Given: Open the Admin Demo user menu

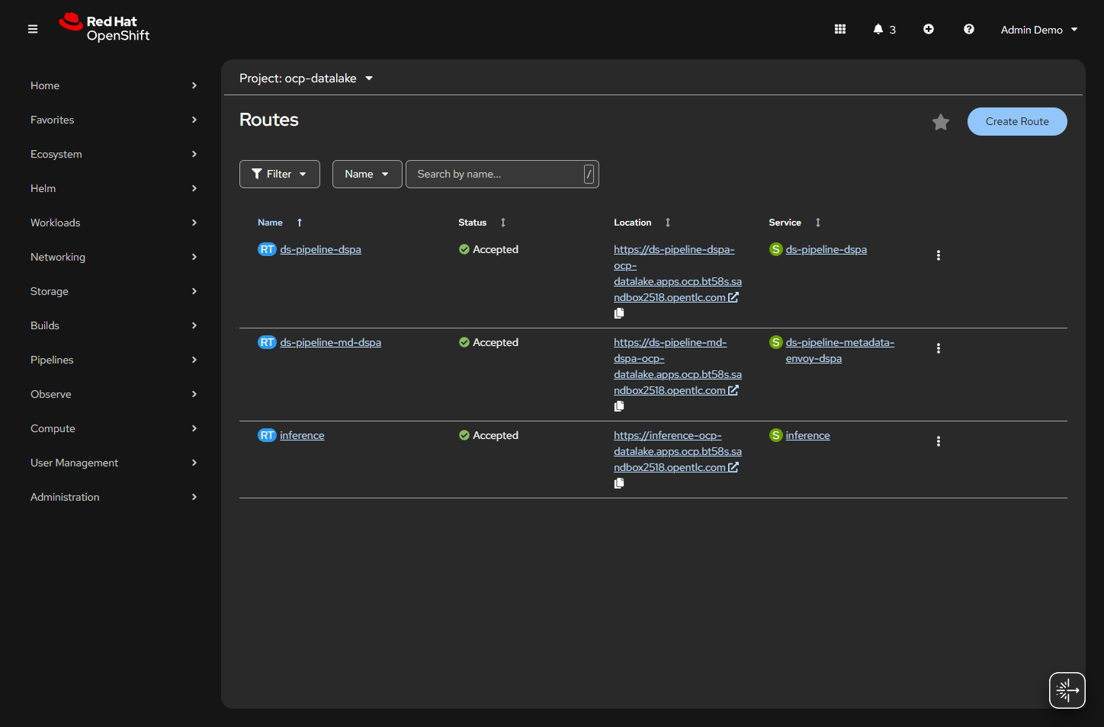Looking at the screenshot, I should pos(1039,30).
